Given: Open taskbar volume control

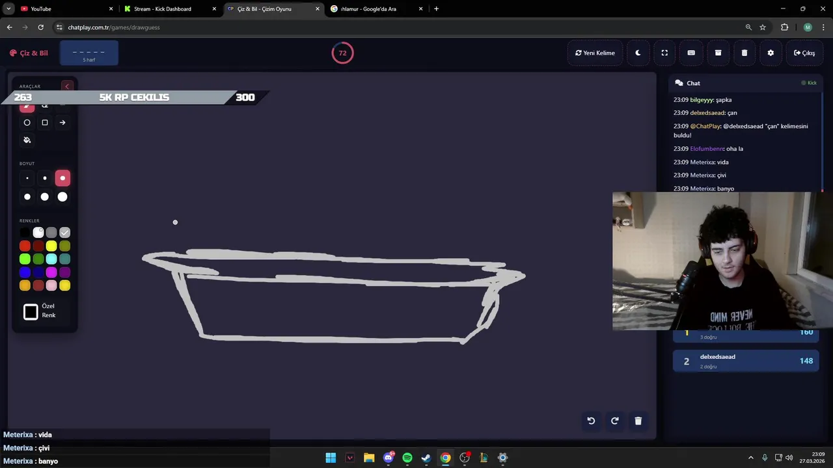Looking at the screenshot, I should tap(789, 458).
